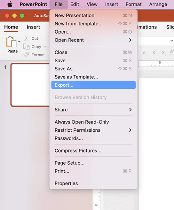Select slide 1 thumbnail
Viewport: 174px width, 210px height.
31,85
